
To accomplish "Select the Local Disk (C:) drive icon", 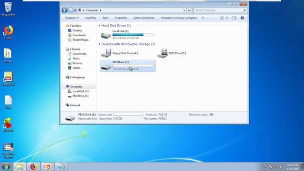I will tap(106, 35).
